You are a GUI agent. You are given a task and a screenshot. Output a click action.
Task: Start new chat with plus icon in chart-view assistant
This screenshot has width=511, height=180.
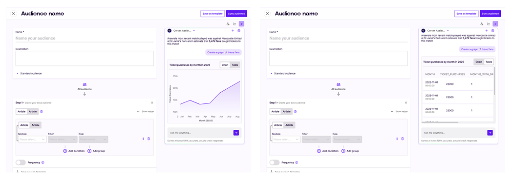coord(233,31)
